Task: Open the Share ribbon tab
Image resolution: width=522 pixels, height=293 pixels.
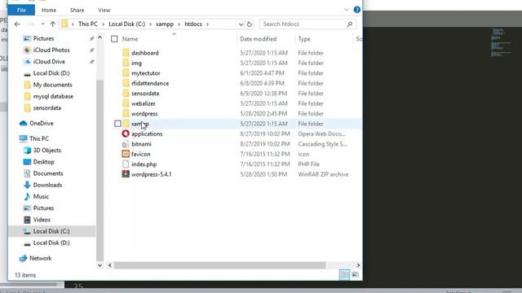Action: point(77,10)
